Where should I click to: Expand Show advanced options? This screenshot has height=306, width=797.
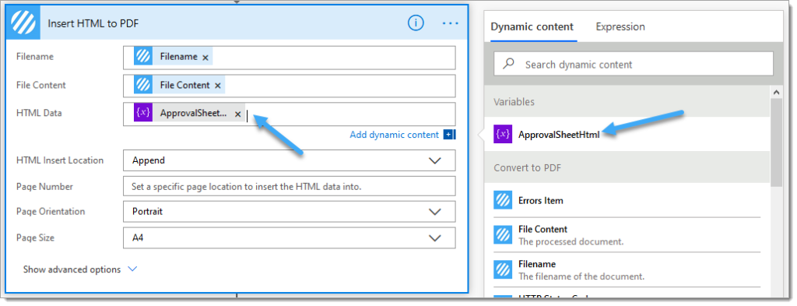click(x=80, y=269)
